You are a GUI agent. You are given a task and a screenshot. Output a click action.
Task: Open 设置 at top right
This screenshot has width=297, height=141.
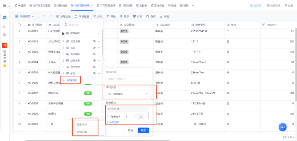[x=289, y=6]
